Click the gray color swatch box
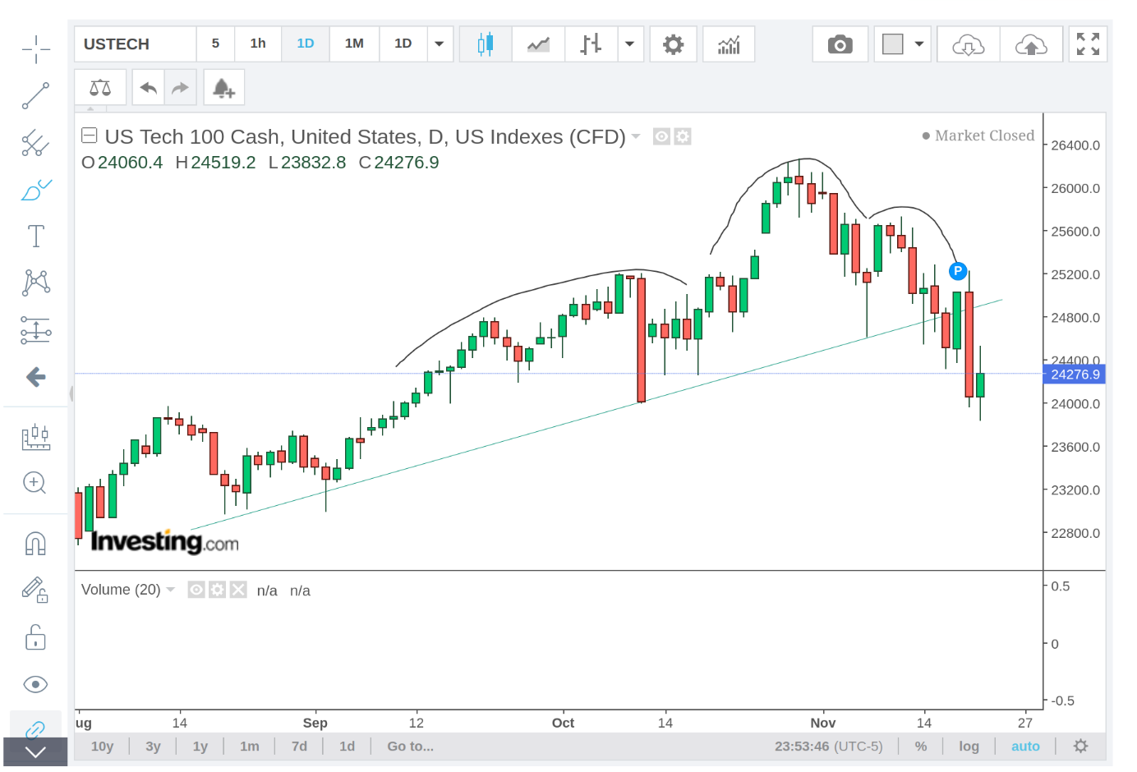This screenshot has width=1137, height=772. pos(892,44)
